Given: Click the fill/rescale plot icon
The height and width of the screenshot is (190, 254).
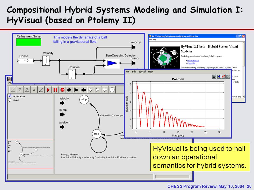Looking at the screenshot, I should pos(228,76).
